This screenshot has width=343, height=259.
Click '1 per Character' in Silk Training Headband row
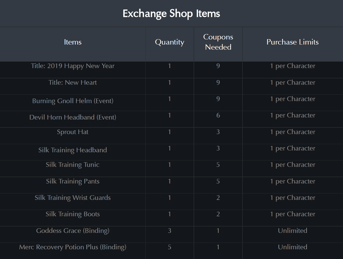pyautogui.click(x=293, y=148)
